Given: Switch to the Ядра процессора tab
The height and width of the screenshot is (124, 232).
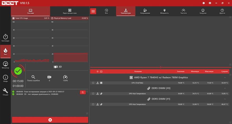Looking at the screenshot, I should click(70, 11).
